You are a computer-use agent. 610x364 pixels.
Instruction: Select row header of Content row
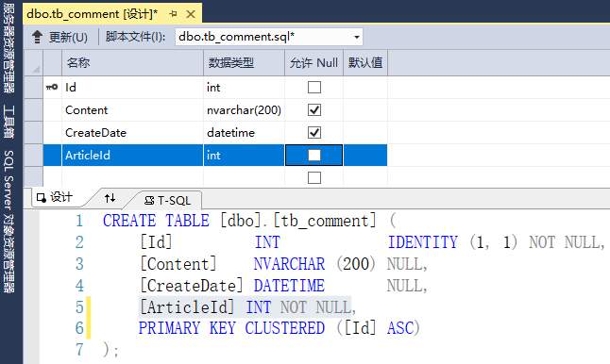click(x=33, y=110)
